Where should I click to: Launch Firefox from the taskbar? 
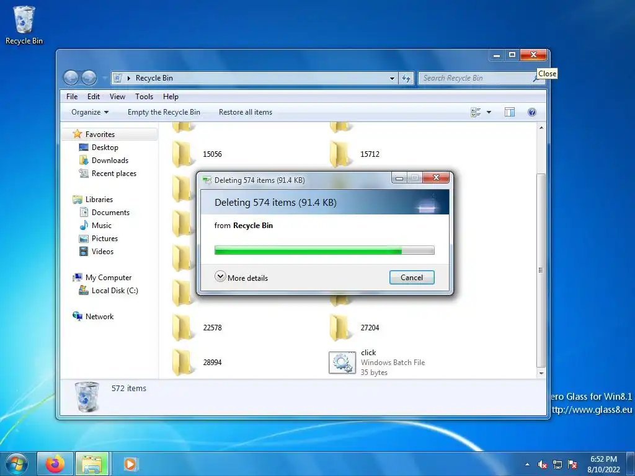tap(55, 464)
